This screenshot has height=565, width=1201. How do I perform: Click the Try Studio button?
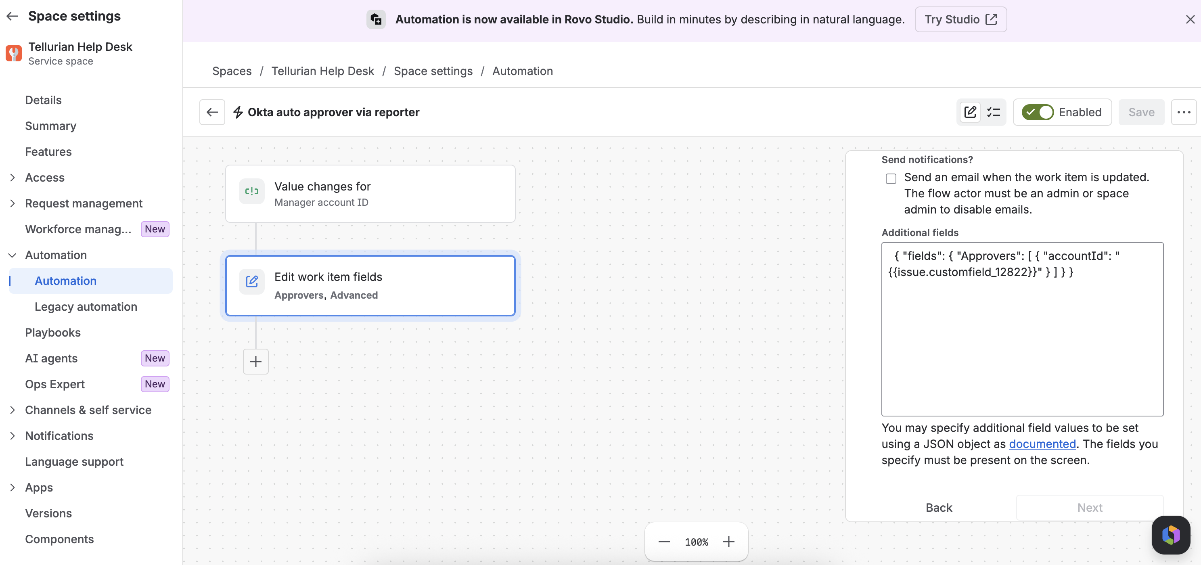(x=960, y=20)
